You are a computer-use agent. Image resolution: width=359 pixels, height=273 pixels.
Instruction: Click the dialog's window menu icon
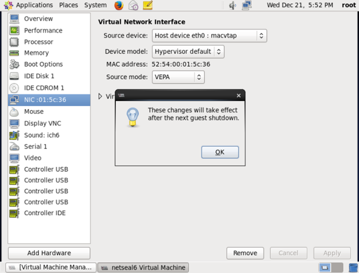pyautogui.click(x=122, y=95)
